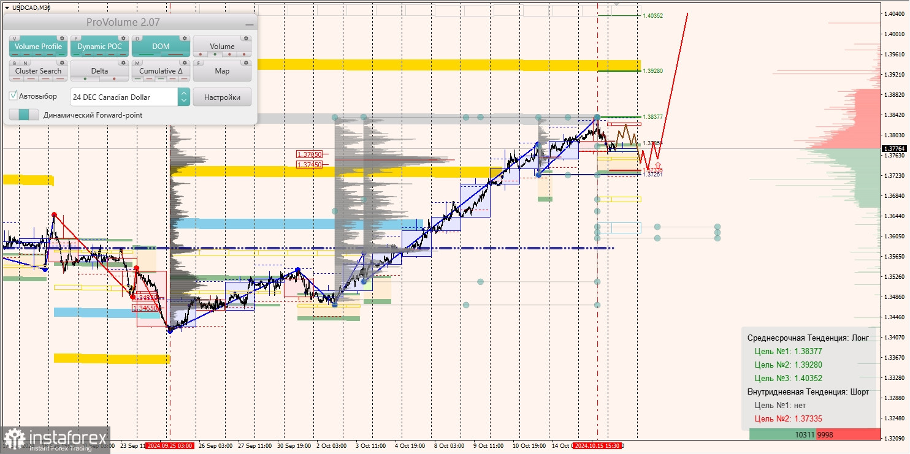Switch the Динамический Forward-point toggle
910x454 pixels.
(24, 115)
